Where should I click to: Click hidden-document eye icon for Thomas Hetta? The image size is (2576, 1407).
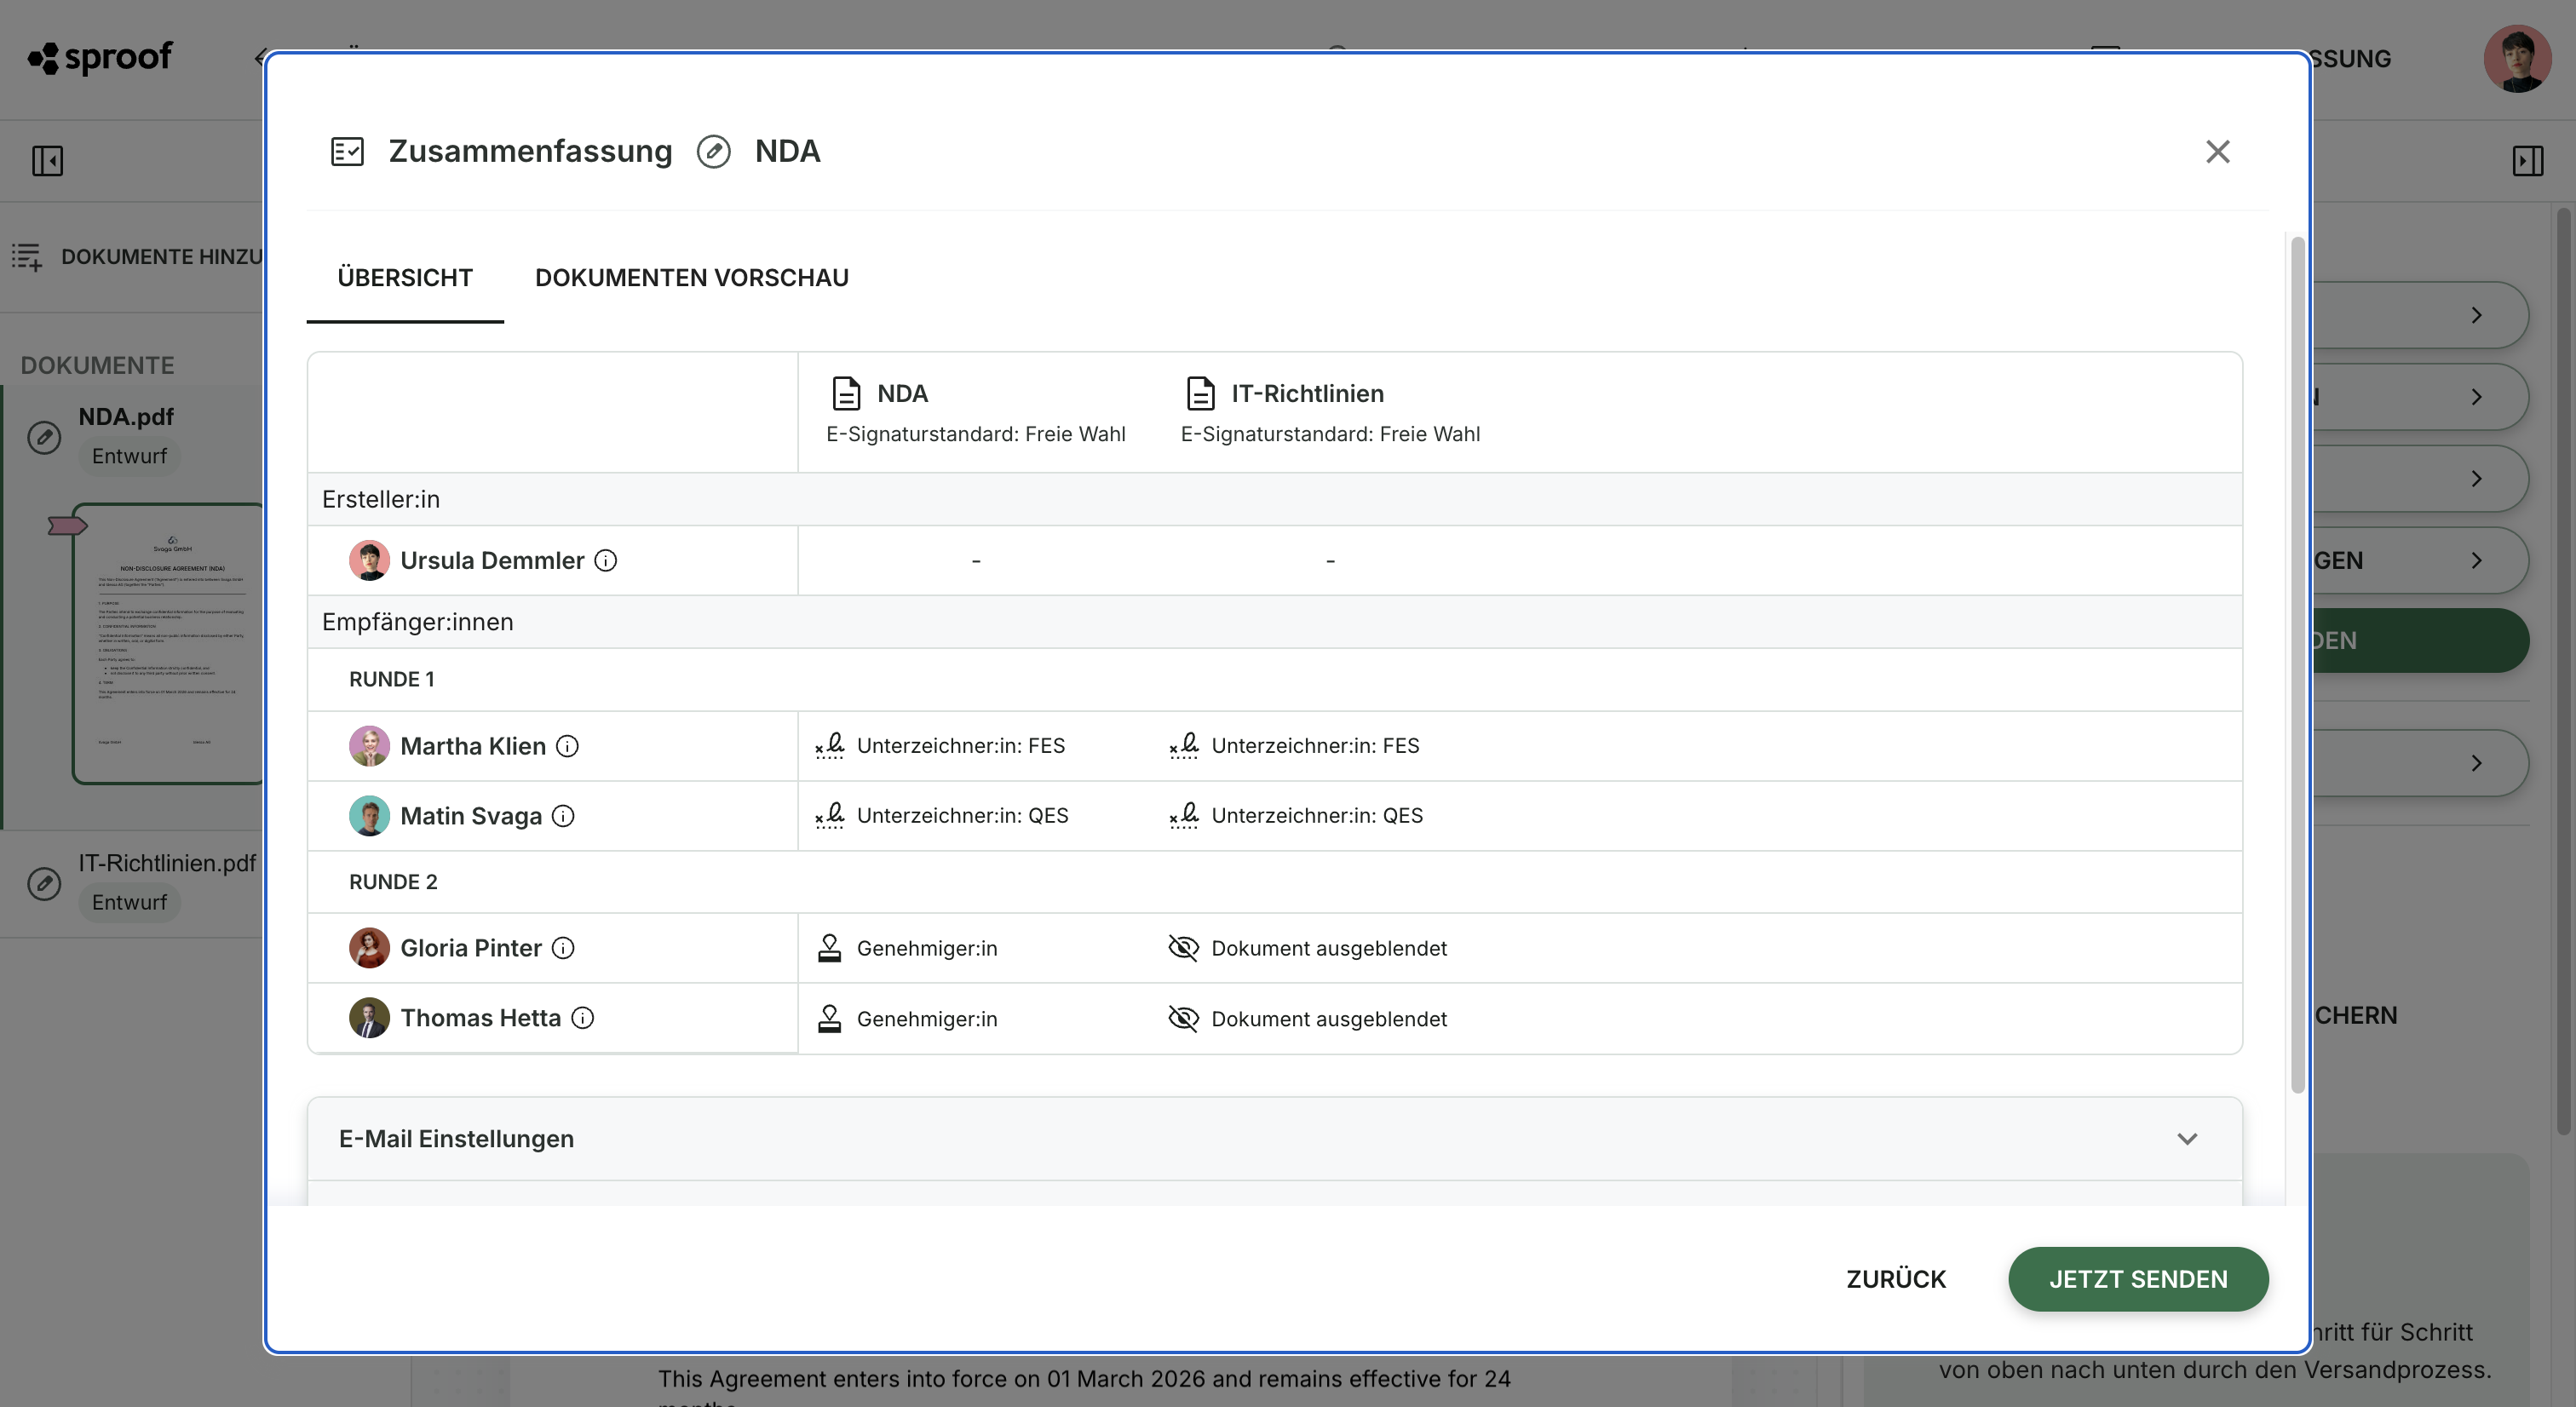pos(1183,1018)
